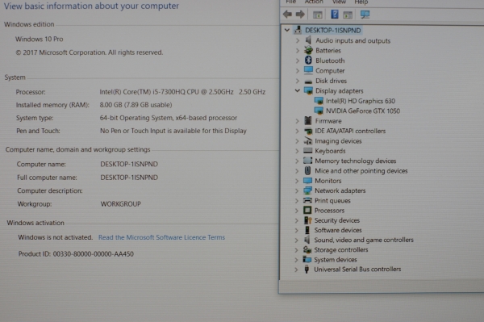This screenshot has height=322, width=484.
Task: Expand the Sound, video and game controllers chevron
Action: coord(296,240)
